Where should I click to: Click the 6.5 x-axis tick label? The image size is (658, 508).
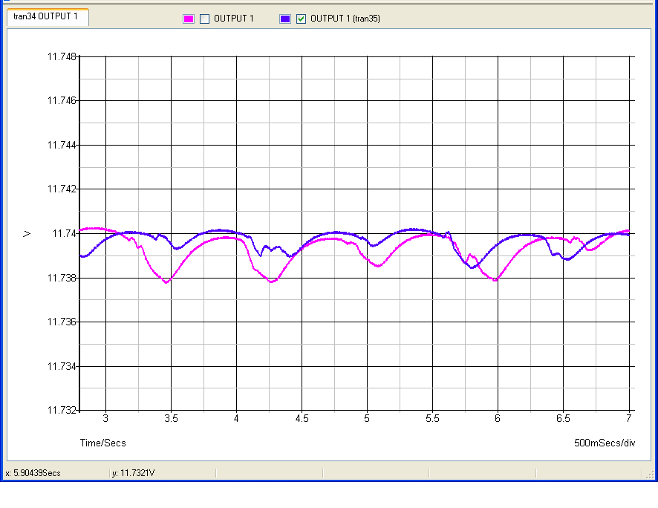click(x=563, y=419)
